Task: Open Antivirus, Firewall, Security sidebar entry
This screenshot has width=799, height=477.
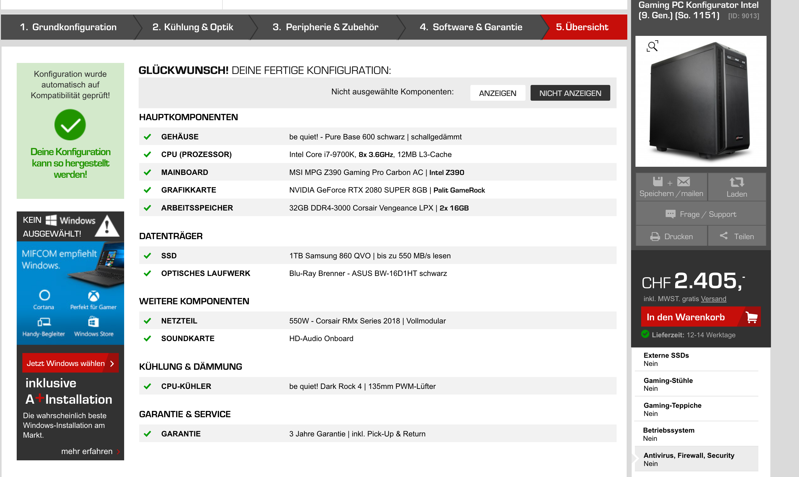Action: tap(696, 459)
